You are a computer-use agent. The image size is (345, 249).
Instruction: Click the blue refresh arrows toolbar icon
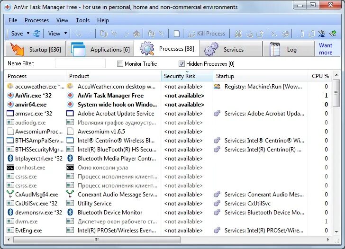[x=37, y=34]
